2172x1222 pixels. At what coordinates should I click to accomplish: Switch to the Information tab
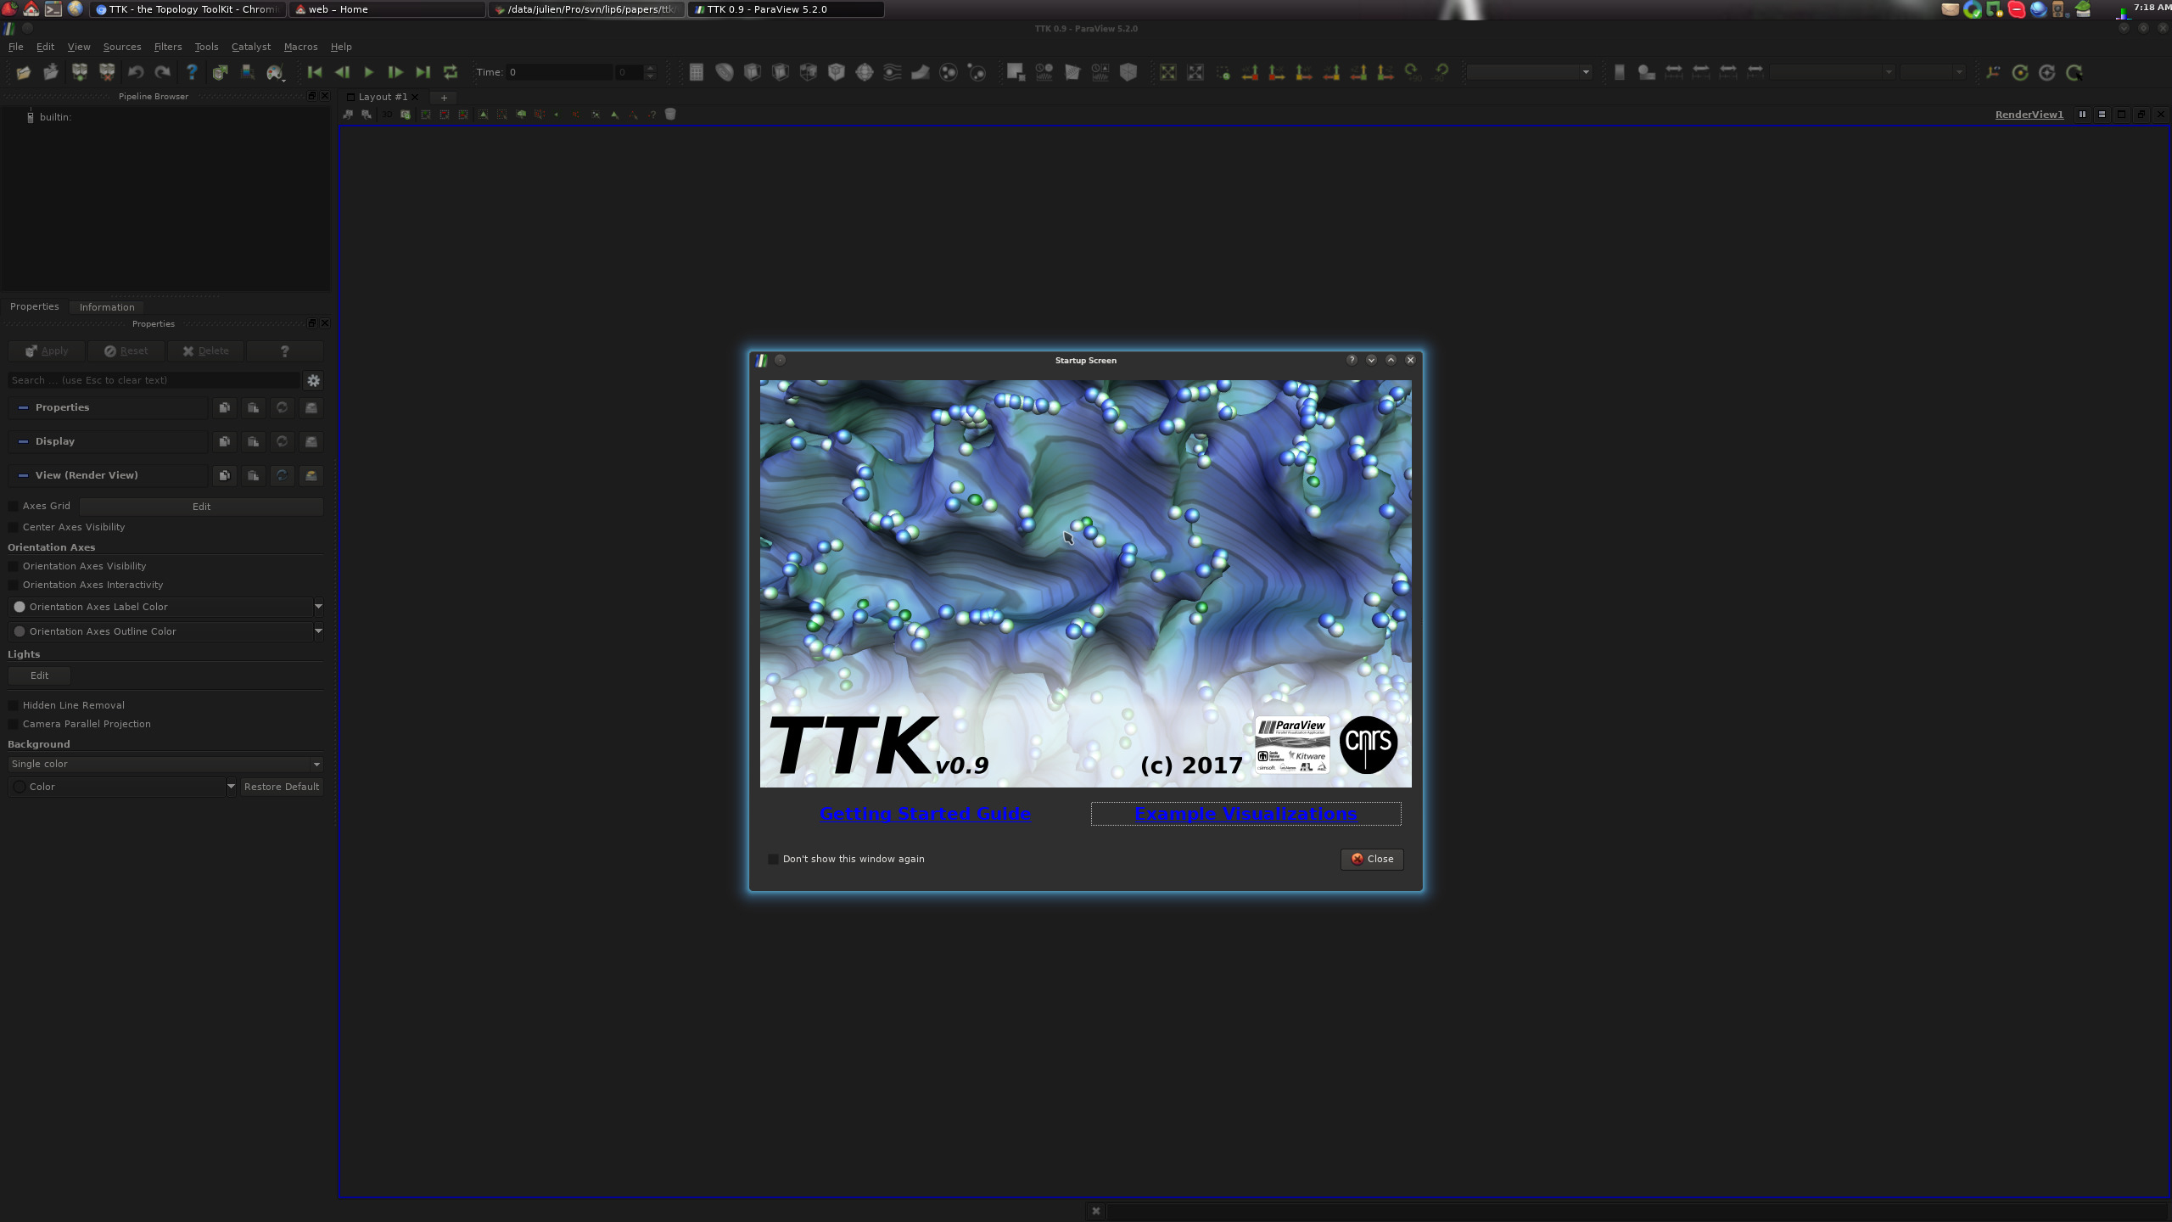(106, 306)
